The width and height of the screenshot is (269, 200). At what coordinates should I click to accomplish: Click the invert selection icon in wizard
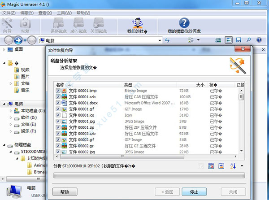point(221,166)
